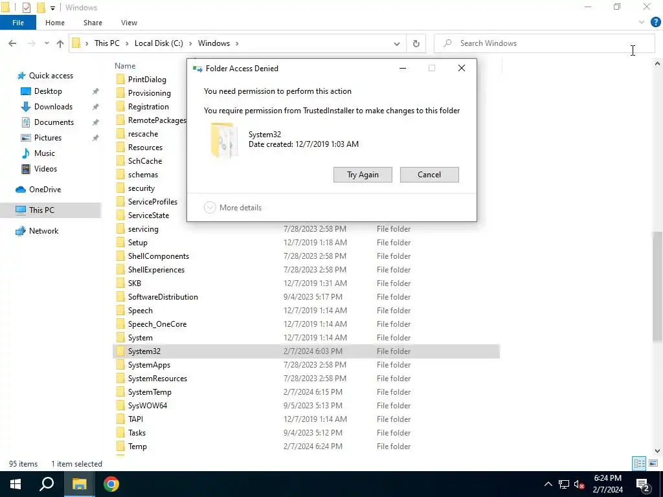Select the SystemTemp folder icon
The width and height of the screenshot is (663, 497).
pos(120,392)
